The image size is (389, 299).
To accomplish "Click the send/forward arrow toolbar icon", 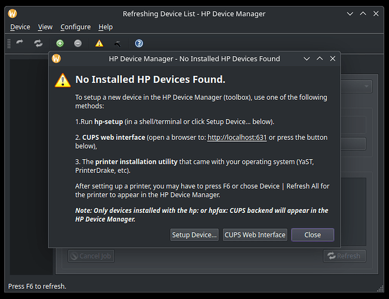I will (20, 43).
